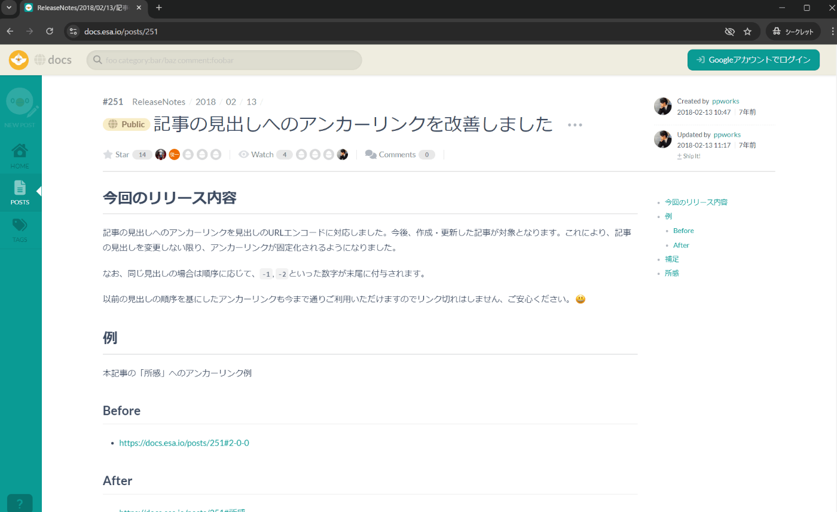
Task: Jump to 例 in table of contents
Action: (668, 216)
